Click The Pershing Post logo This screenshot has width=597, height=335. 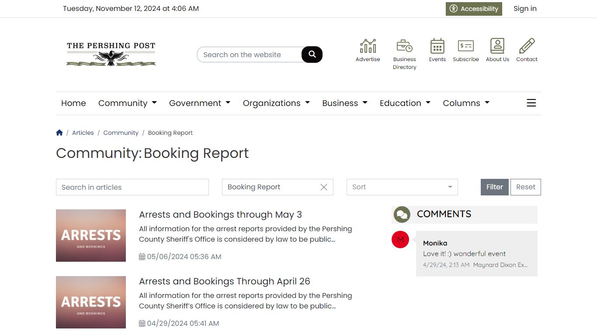(111, 54)
